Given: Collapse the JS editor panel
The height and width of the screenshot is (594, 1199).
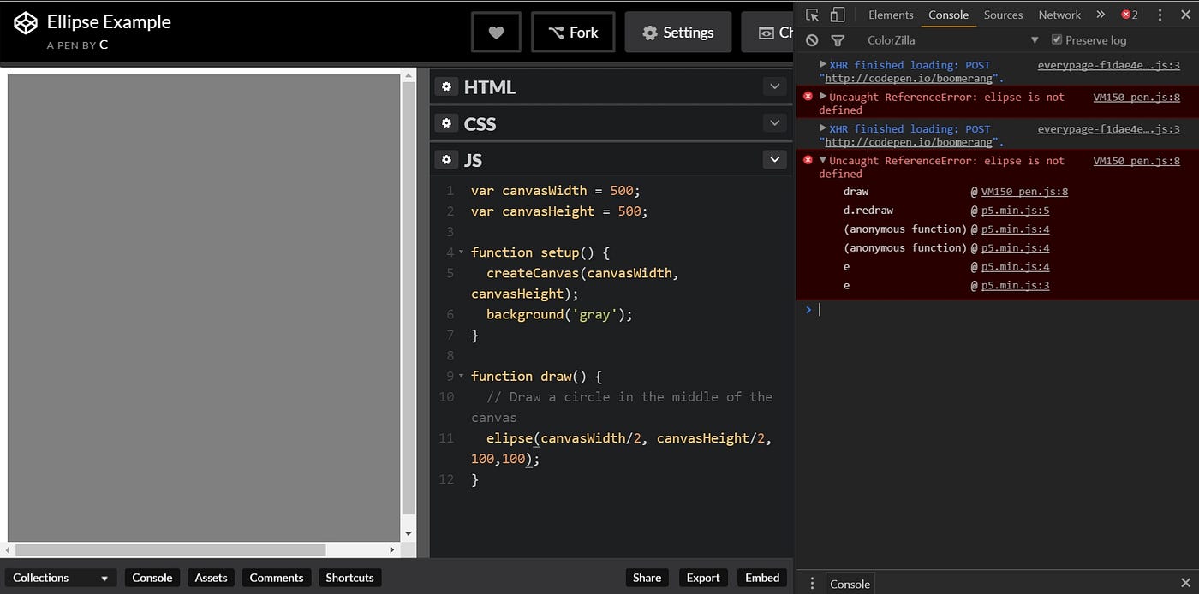Looking at the screenshot, I should pos(774,159).
